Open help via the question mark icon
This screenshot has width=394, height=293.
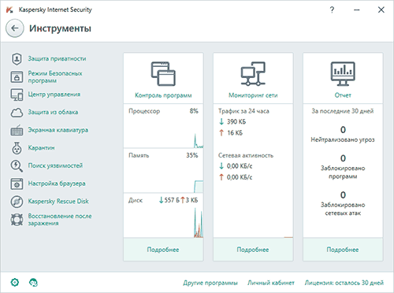click(x=332, y=10)
